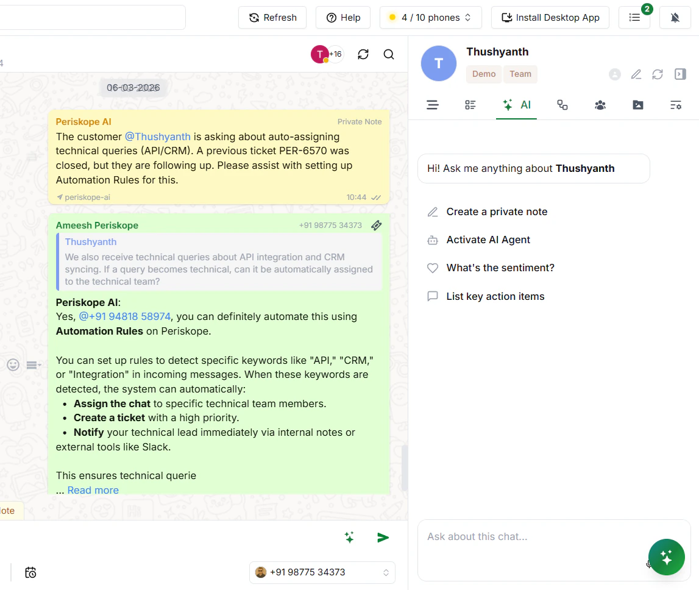
Task: Click the Read more link
Action: pyautogui.click(x=93, y=490)
